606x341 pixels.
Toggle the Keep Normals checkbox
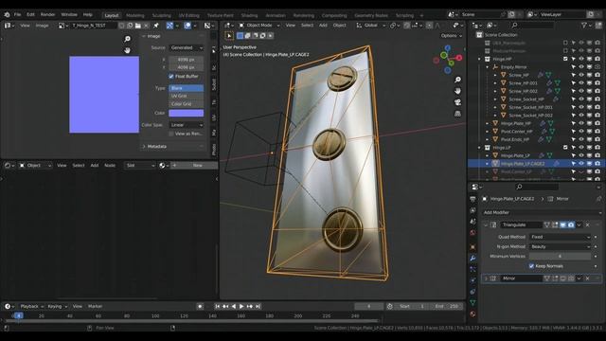point(531,266)
